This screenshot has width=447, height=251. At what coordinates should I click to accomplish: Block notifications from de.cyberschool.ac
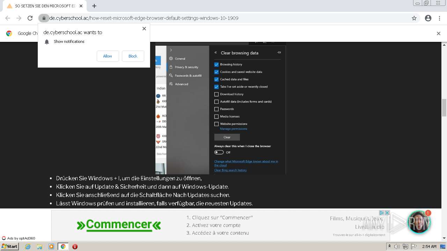click(x=133, y=56)
